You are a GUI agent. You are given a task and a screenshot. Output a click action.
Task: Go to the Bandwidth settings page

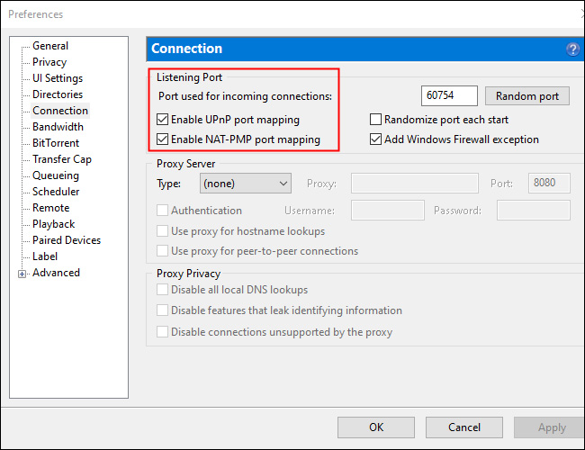tap(58, 127)
